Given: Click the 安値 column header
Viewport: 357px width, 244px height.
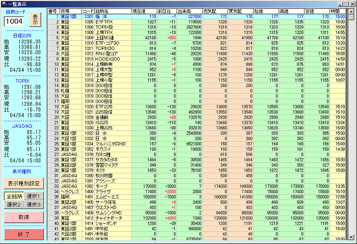Looking at the screenshot, I should point(317,11).
